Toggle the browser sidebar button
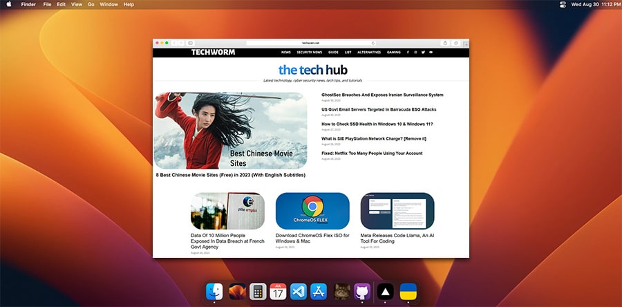This screenshot has width=622, height=307. (191, 43)
